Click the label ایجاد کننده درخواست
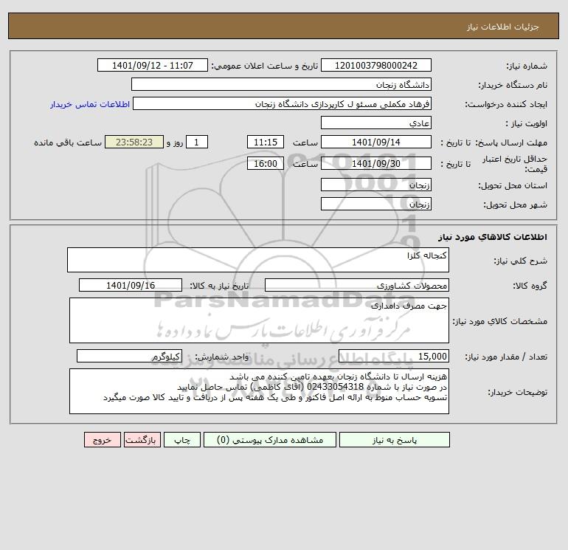Viewport: 568px width, 550px height. coord(506,104)
